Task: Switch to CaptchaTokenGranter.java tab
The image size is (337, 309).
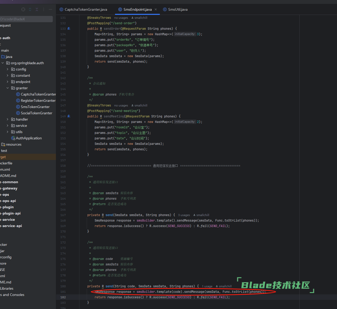Action: tap(83, 9)
